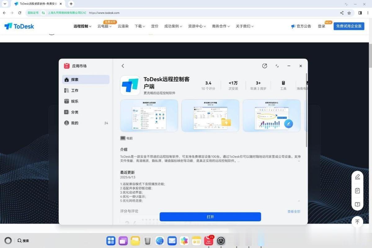Click 查看全部 reviews link
Image resolution: width=372 pixels, height=248 pixels.
294,211
